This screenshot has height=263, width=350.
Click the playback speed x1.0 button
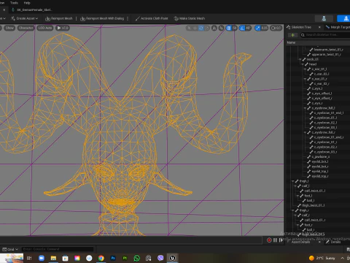(63, 28)
